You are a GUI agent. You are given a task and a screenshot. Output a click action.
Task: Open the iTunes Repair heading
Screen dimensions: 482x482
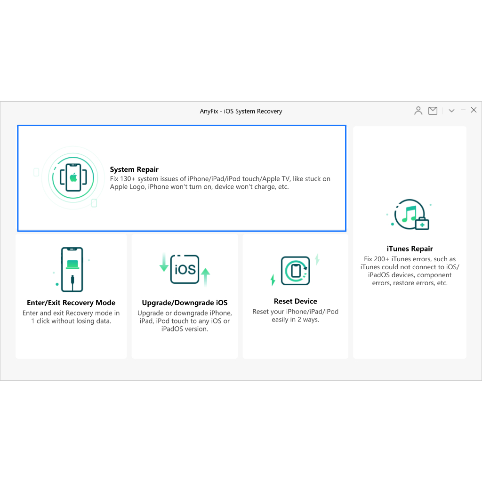pyautogui.click(x=410, y=249)
